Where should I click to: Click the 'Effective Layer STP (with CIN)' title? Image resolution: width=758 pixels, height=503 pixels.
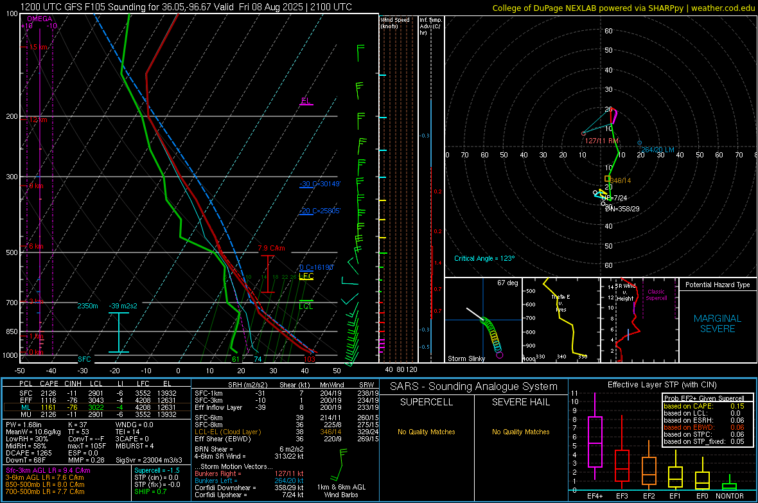662,385
